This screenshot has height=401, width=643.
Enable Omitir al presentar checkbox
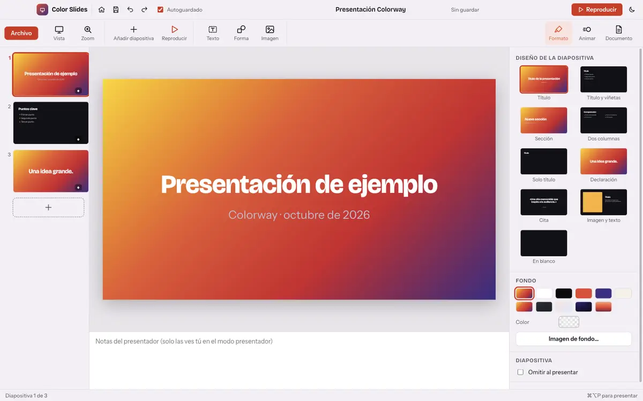click(x=520, y=372)
